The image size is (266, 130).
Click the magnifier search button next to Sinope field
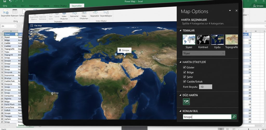pos(234,117)
